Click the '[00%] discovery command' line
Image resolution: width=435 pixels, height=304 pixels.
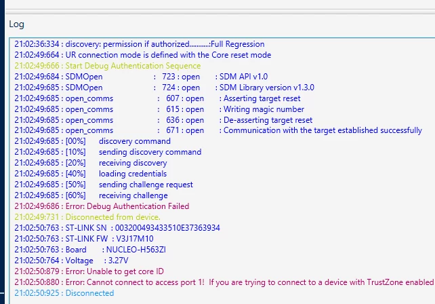92,141
